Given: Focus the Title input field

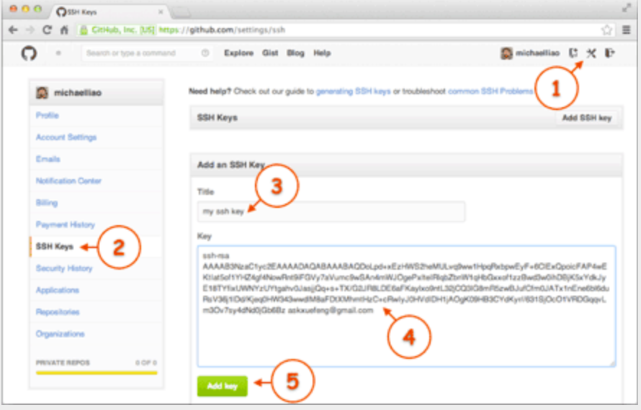Looking at the screenshot, I should tap(331, 211).
